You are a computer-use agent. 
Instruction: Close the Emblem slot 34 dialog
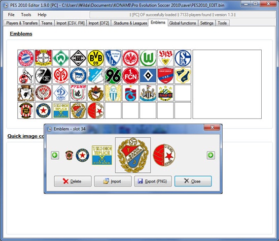click(193, 181)
